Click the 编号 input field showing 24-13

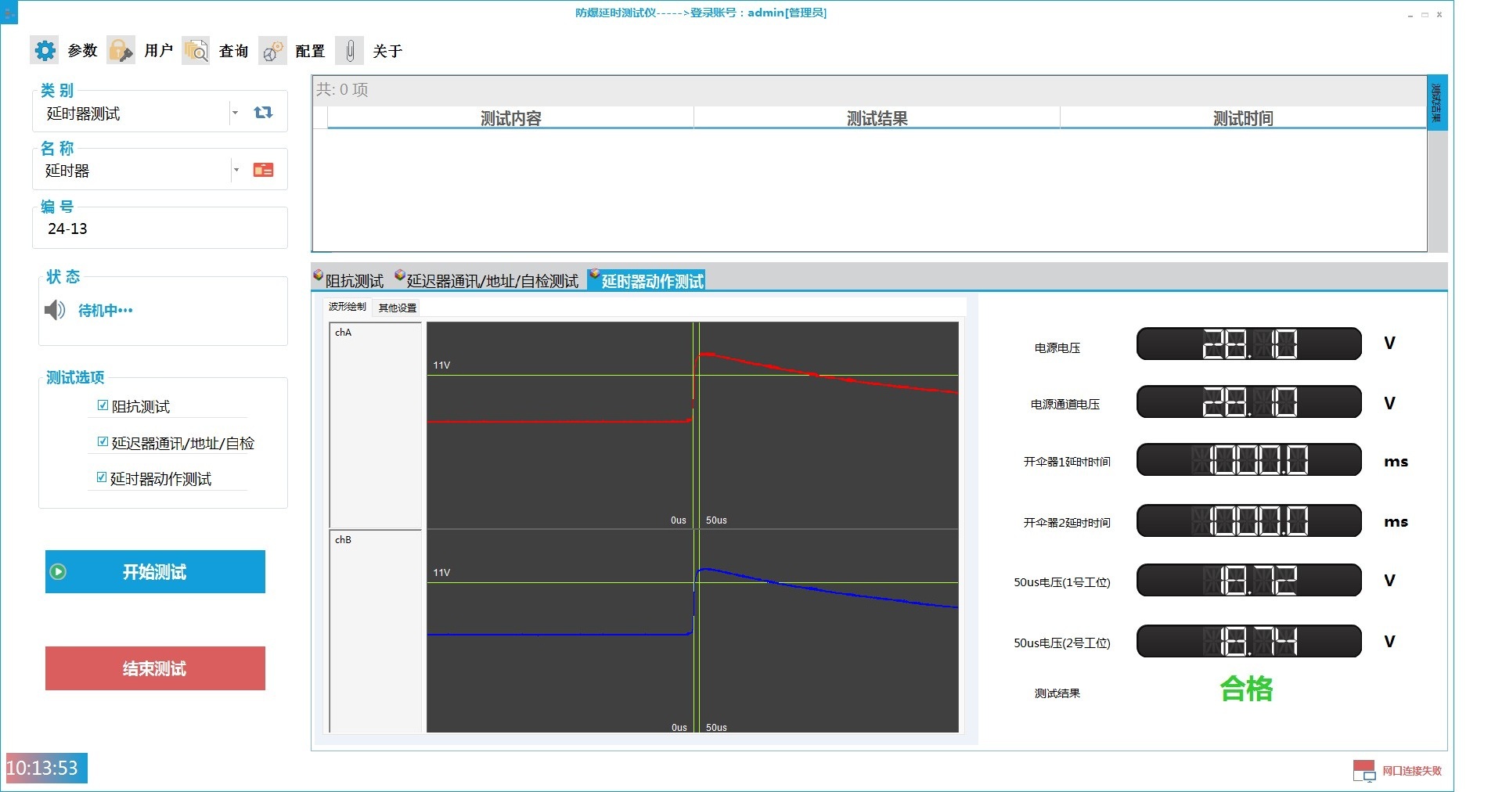click(x=160, y=229)
